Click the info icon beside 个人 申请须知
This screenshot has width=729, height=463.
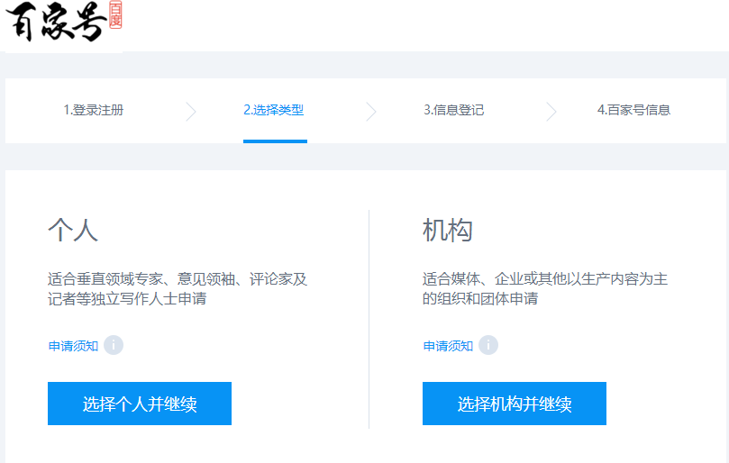click(x=114, y=345)
